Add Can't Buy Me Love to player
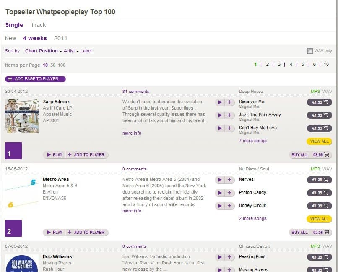 tap(229, 128)
